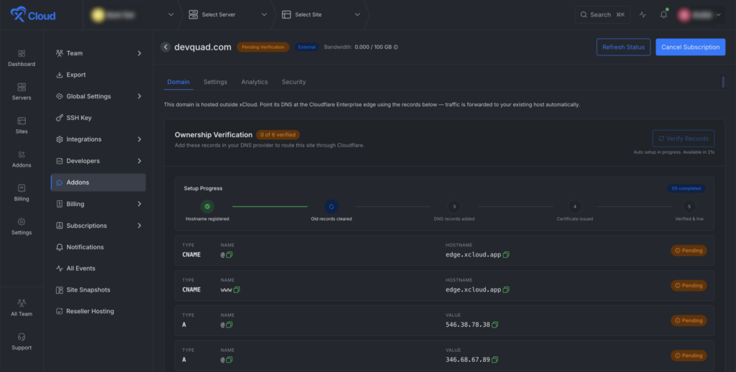Click the 1/5 completed badge

[x=686, y=189]
